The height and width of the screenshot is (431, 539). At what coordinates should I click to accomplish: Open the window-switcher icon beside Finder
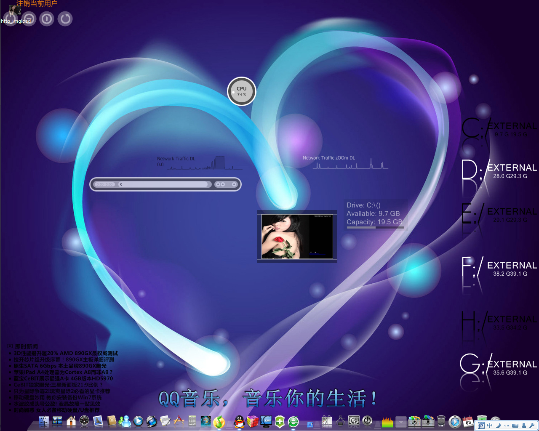click(x=57, y=421)
